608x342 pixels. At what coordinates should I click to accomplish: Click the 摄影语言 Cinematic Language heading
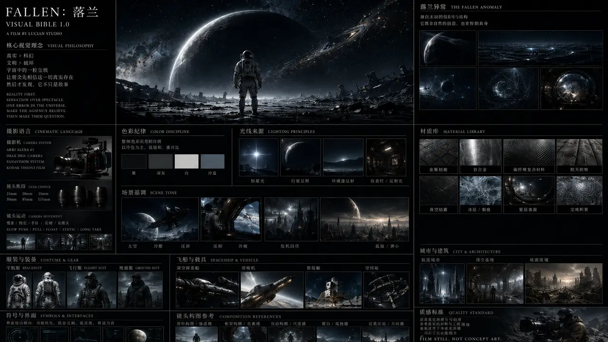[x=45, y=131]
